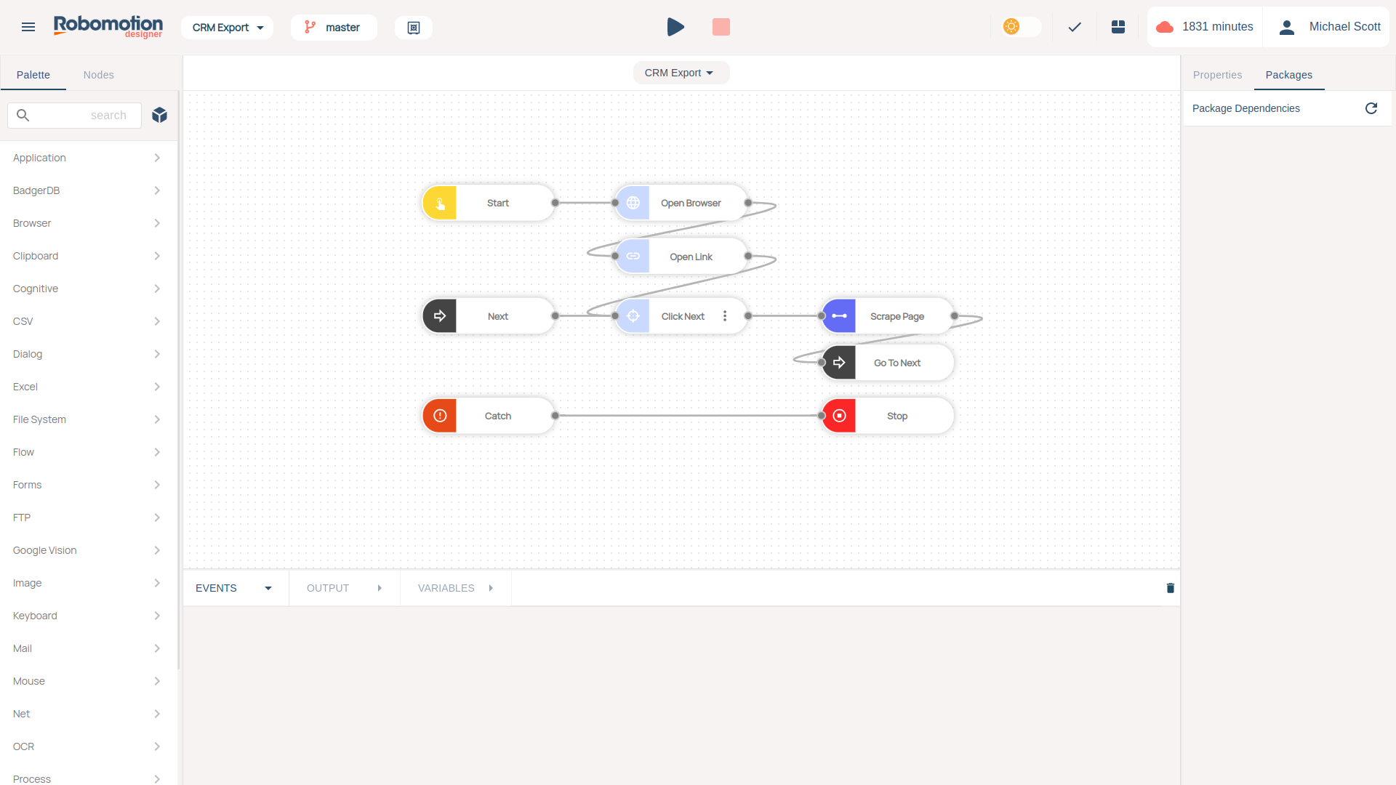Screen dimensions: 1396x785
Task: Open the Mouse palette category
Action: pyautogui.click(x=87, y=681)
